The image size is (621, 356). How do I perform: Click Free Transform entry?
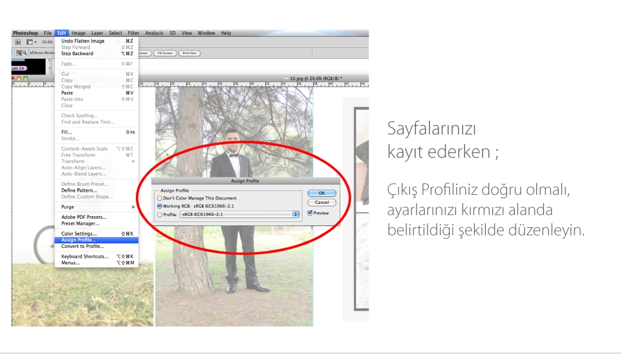[96, 155]
